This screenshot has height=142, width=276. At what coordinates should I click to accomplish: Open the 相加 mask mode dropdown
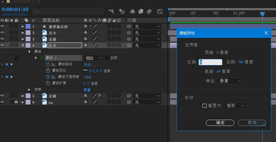tap(93, 58)
